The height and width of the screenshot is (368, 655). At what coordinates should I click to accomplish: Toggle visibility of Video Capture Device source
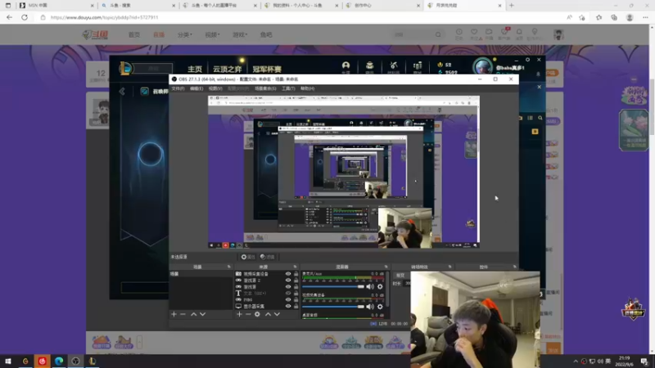[288, 274]
